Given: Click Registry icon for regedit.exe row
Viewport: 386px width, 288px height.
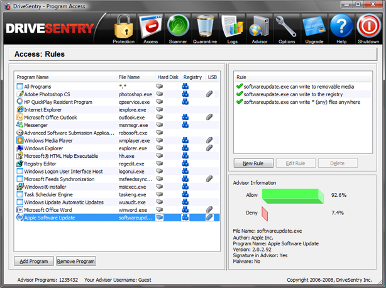Looking at the screenshot, I should tap(185, 163).
